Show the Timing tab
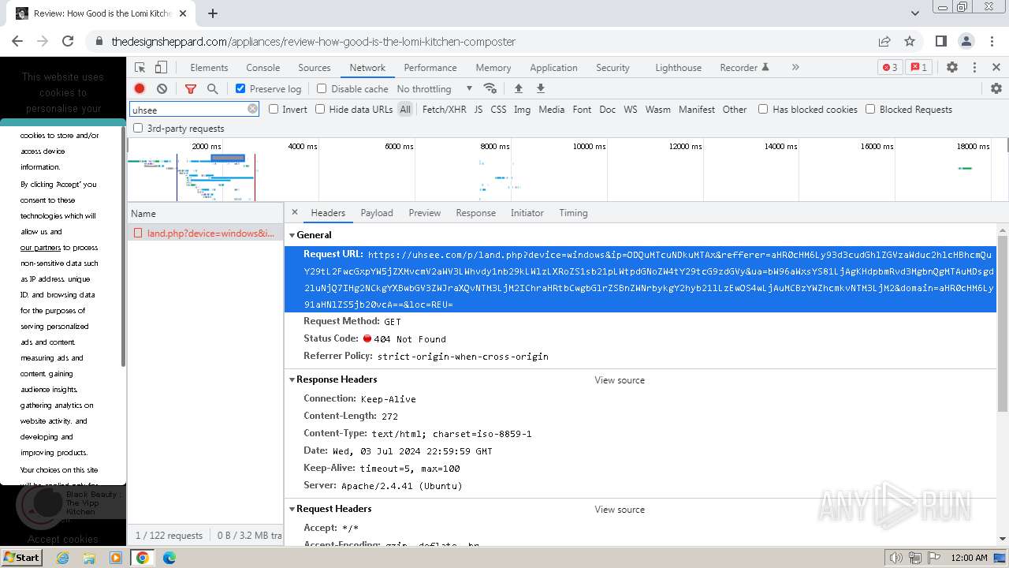 coord(573,213)
